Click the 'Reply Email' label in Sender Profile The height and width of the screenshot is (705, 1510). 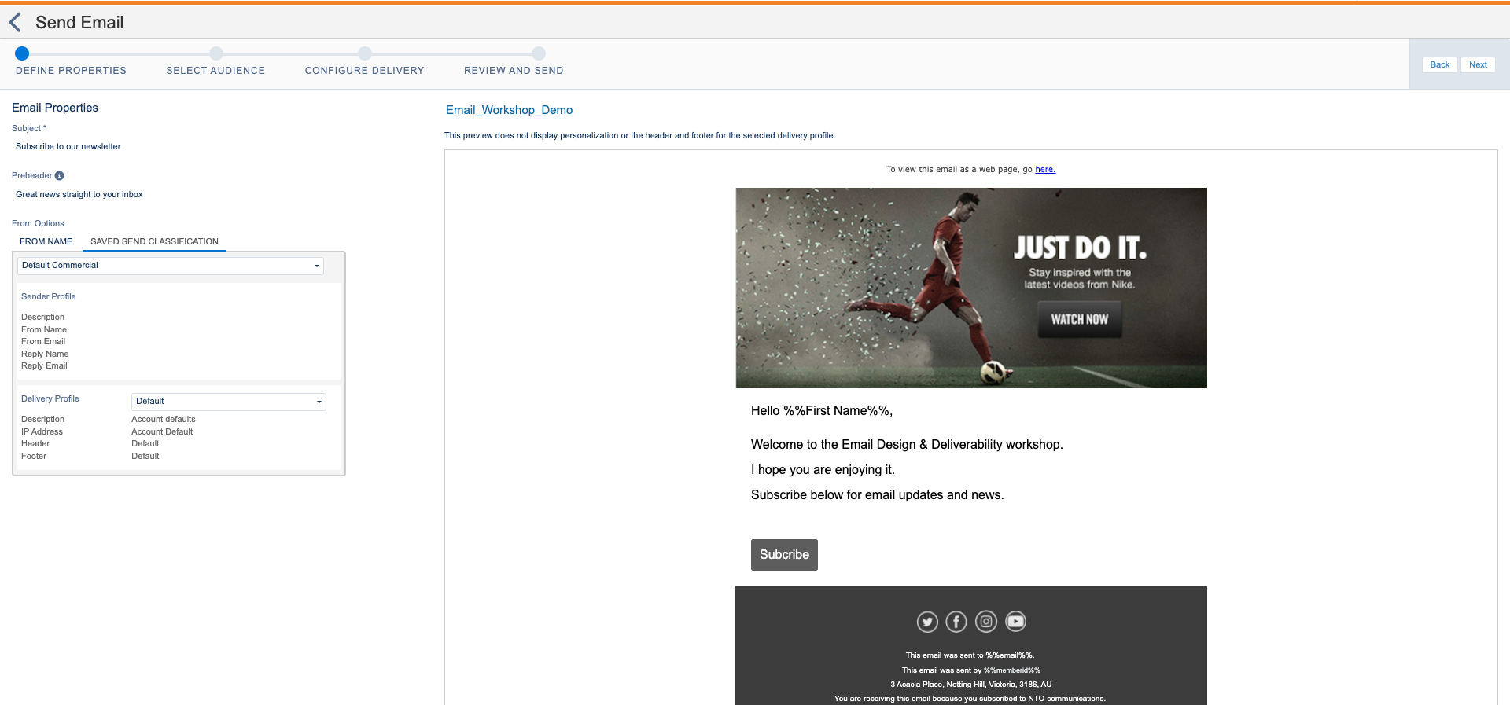44,366
